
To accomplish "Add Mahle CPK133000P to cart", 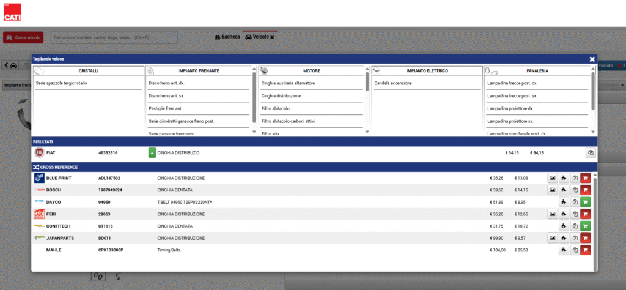I will [x=586, y=250].
